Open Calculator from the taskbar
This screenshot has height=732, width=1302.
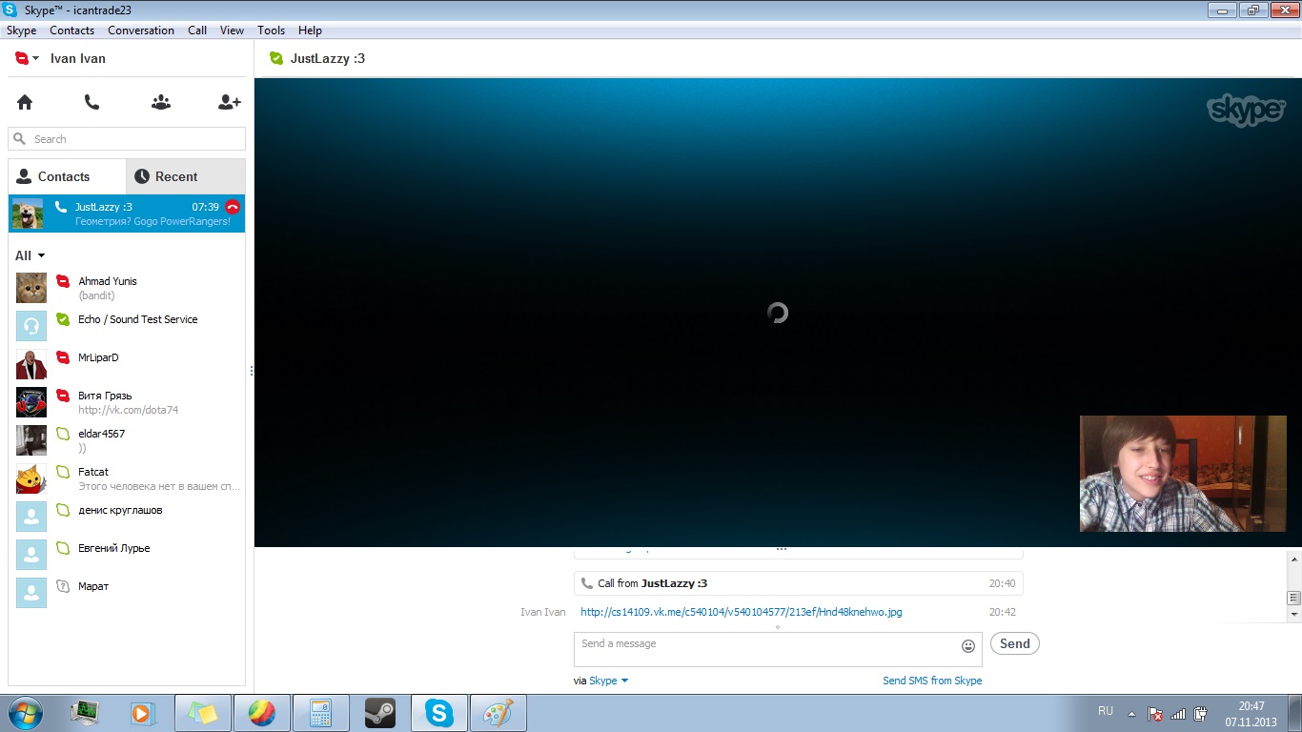point(321,713)
